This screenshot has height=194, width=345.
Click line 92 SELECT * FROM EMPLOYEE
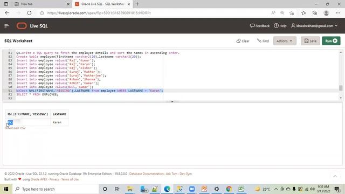click(37, 94)
